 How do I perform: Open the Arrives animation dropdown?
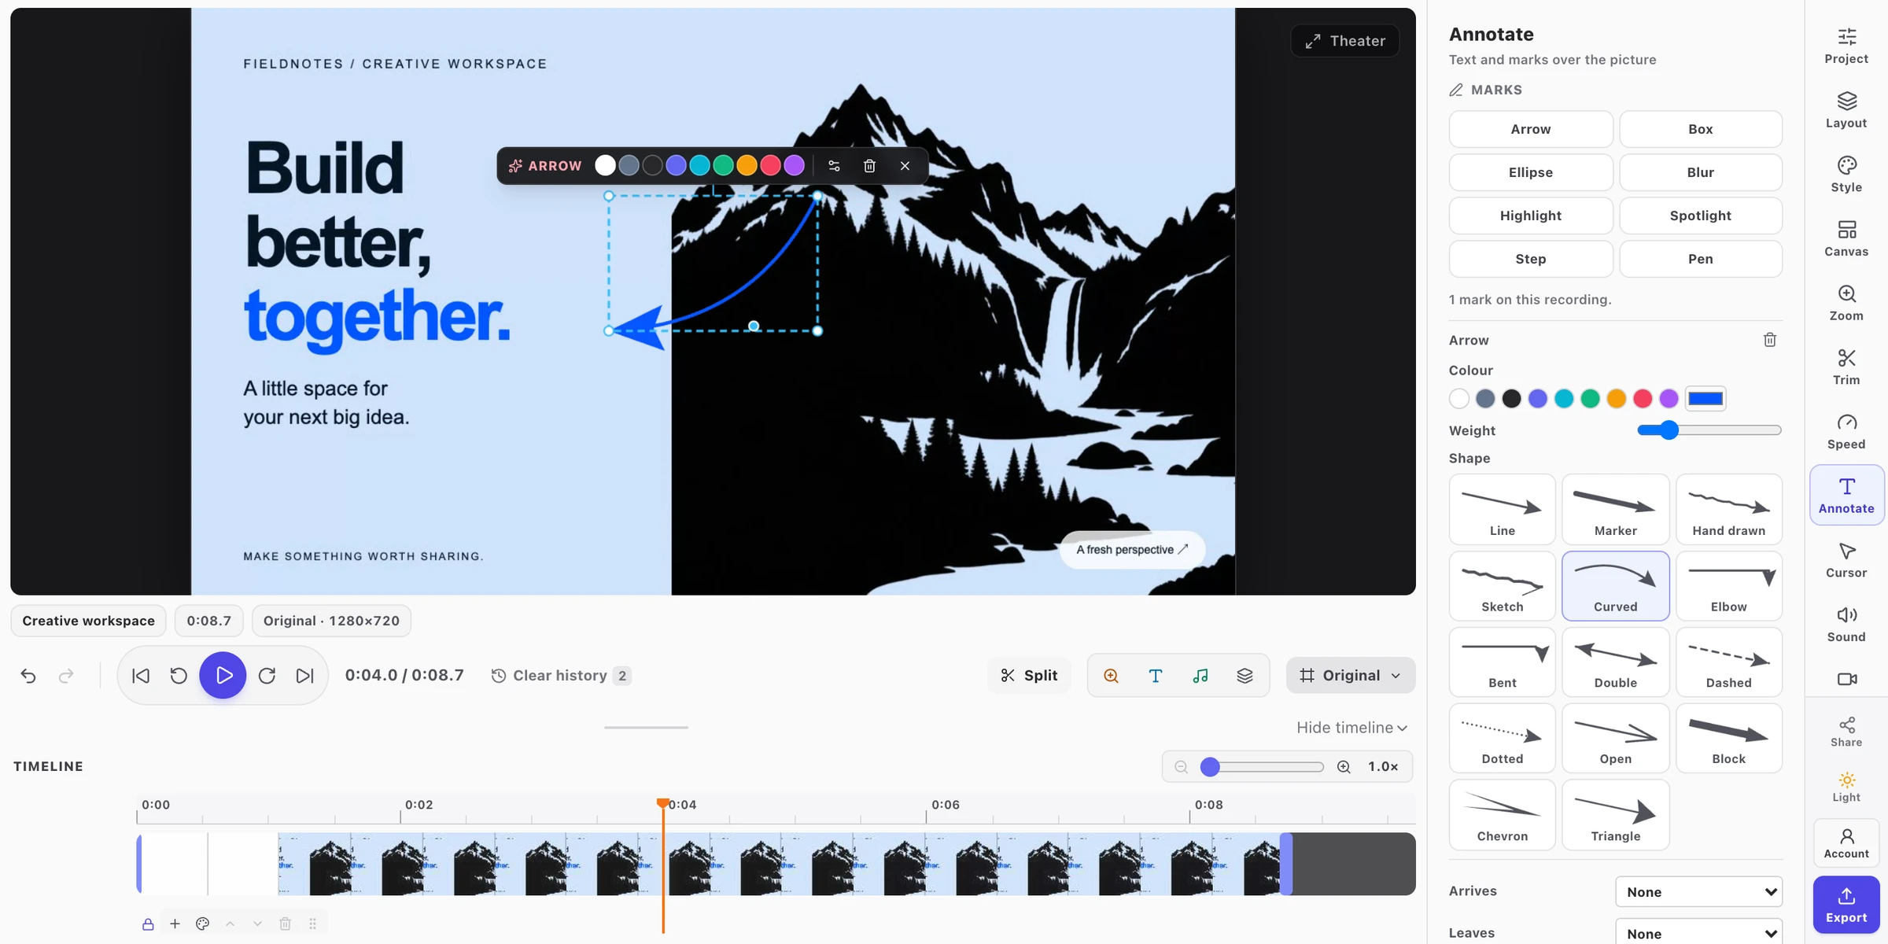point(1699,892)
